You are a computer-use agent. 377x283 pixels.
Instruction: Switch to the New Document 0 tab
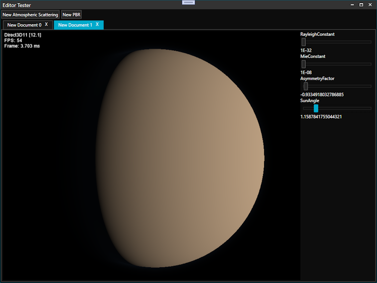tap(24, 25)
